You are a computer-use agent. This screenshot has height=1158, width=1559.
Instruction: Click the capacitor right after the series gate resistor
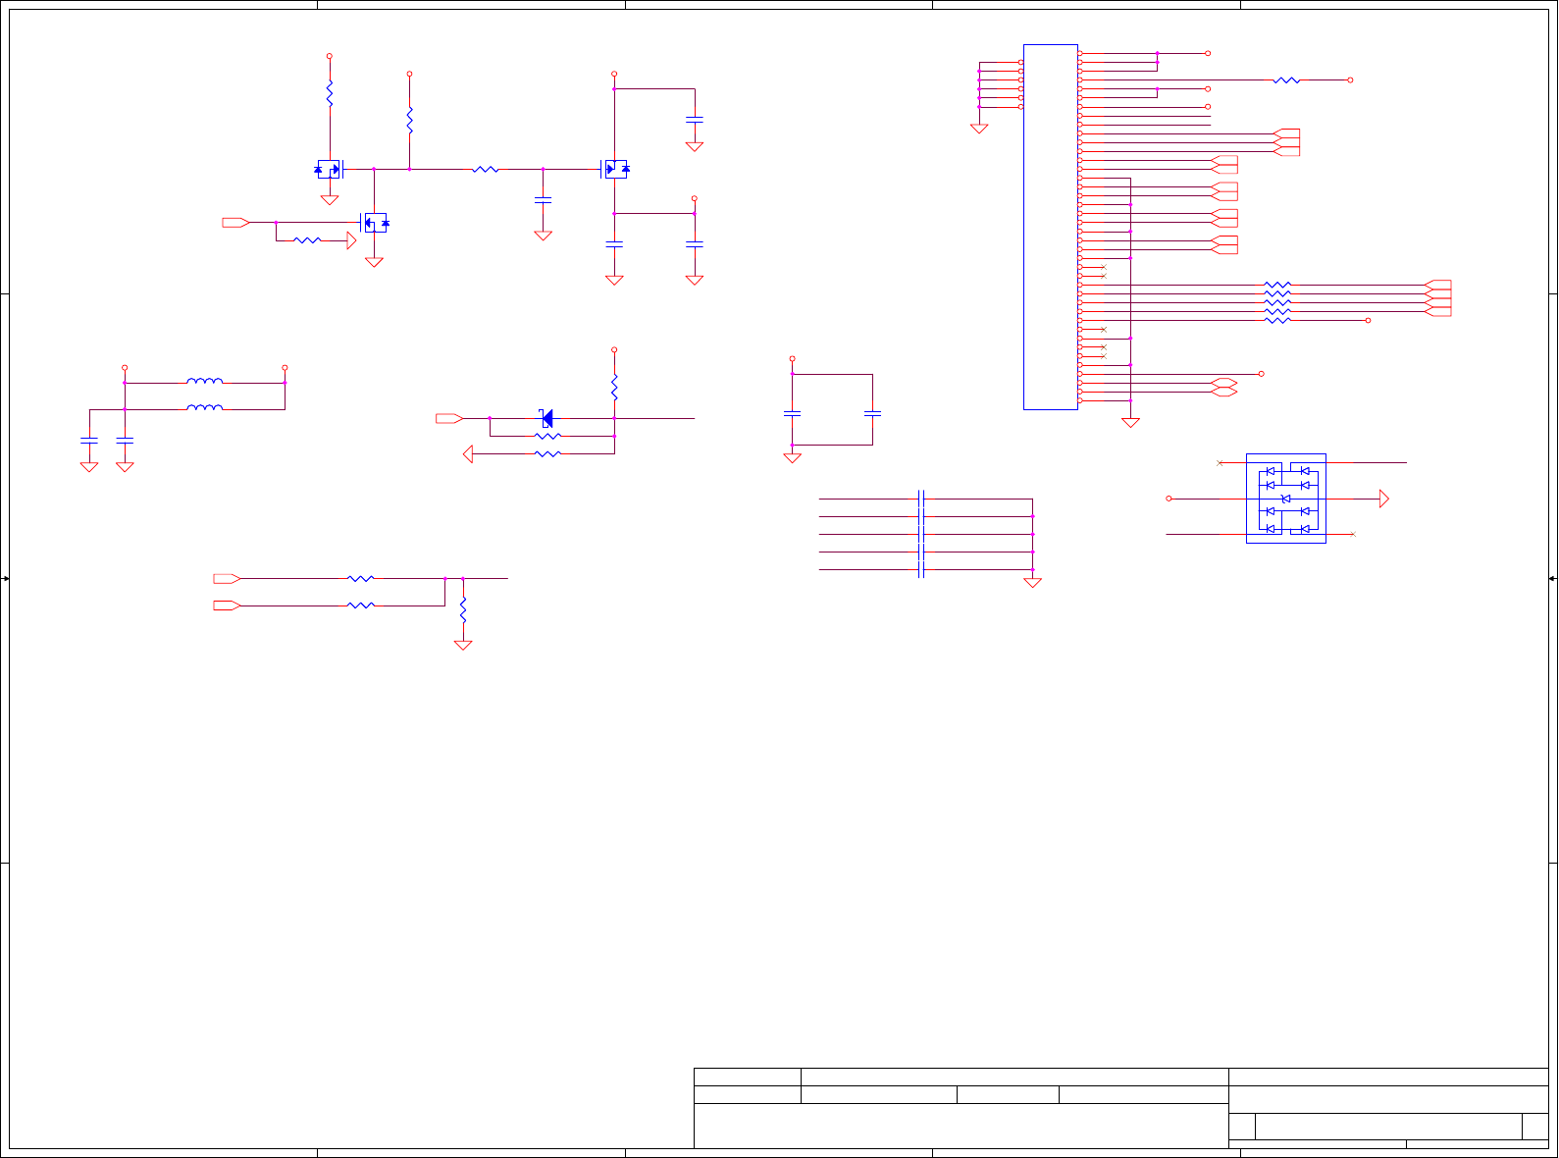click(x=543, y=200)
